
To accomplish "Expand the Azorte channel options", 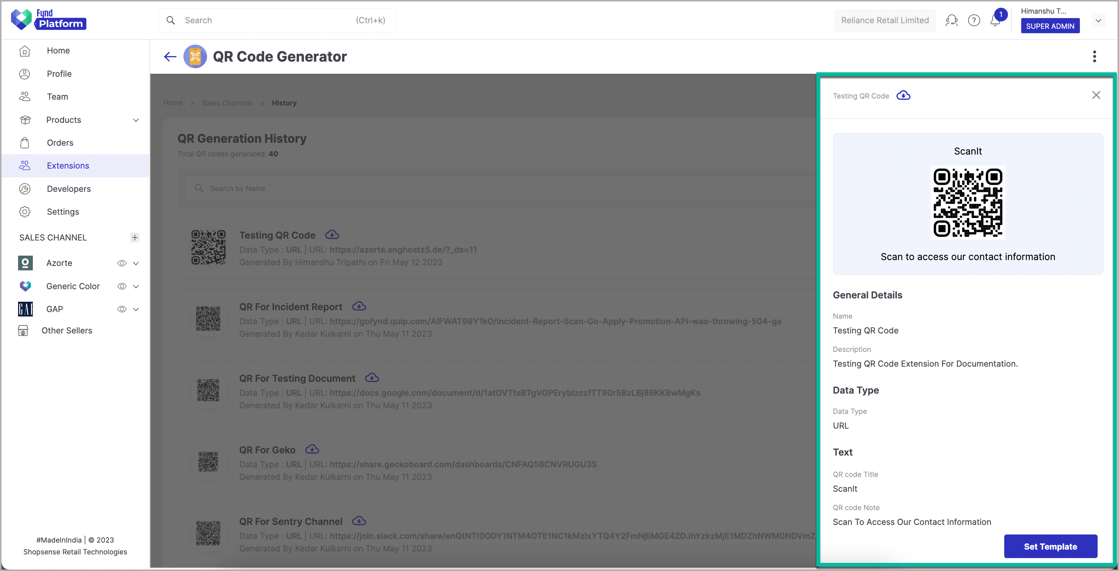I will (136, 263).
